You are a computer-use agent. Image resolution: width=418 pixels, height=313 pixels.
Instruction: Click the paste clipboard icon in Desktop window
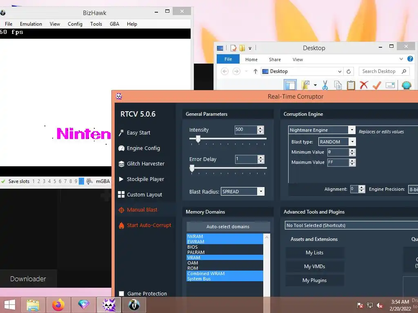click(351, 86)
